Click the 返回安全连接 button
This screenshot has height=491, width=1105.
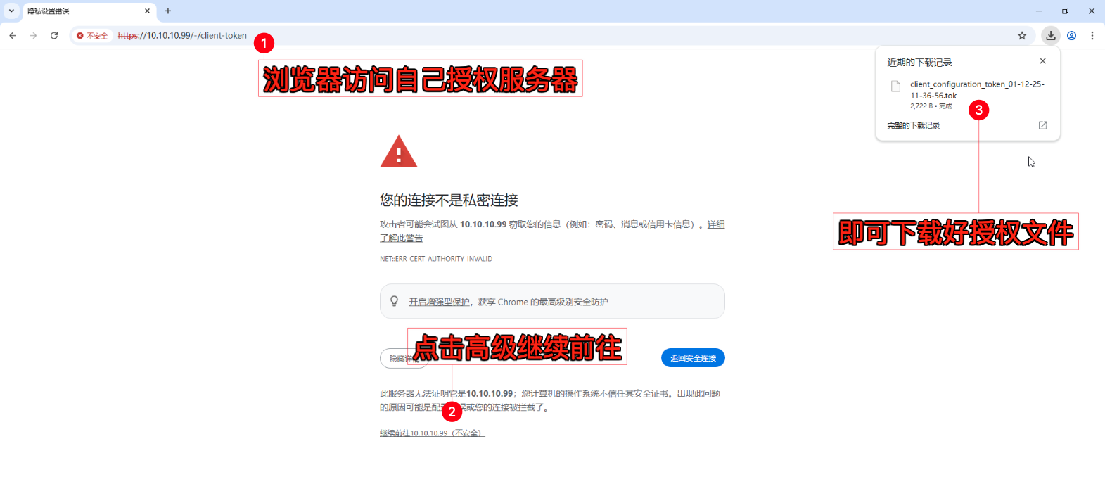[x=692, y=358]
